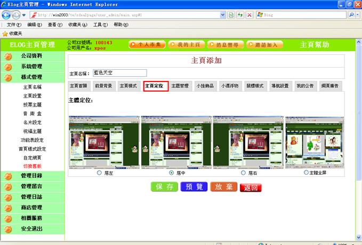Click the 消息響導 orange banner button
Image resolution: width=362 pixels, height=245 pixels.
[x=225, y=45]
